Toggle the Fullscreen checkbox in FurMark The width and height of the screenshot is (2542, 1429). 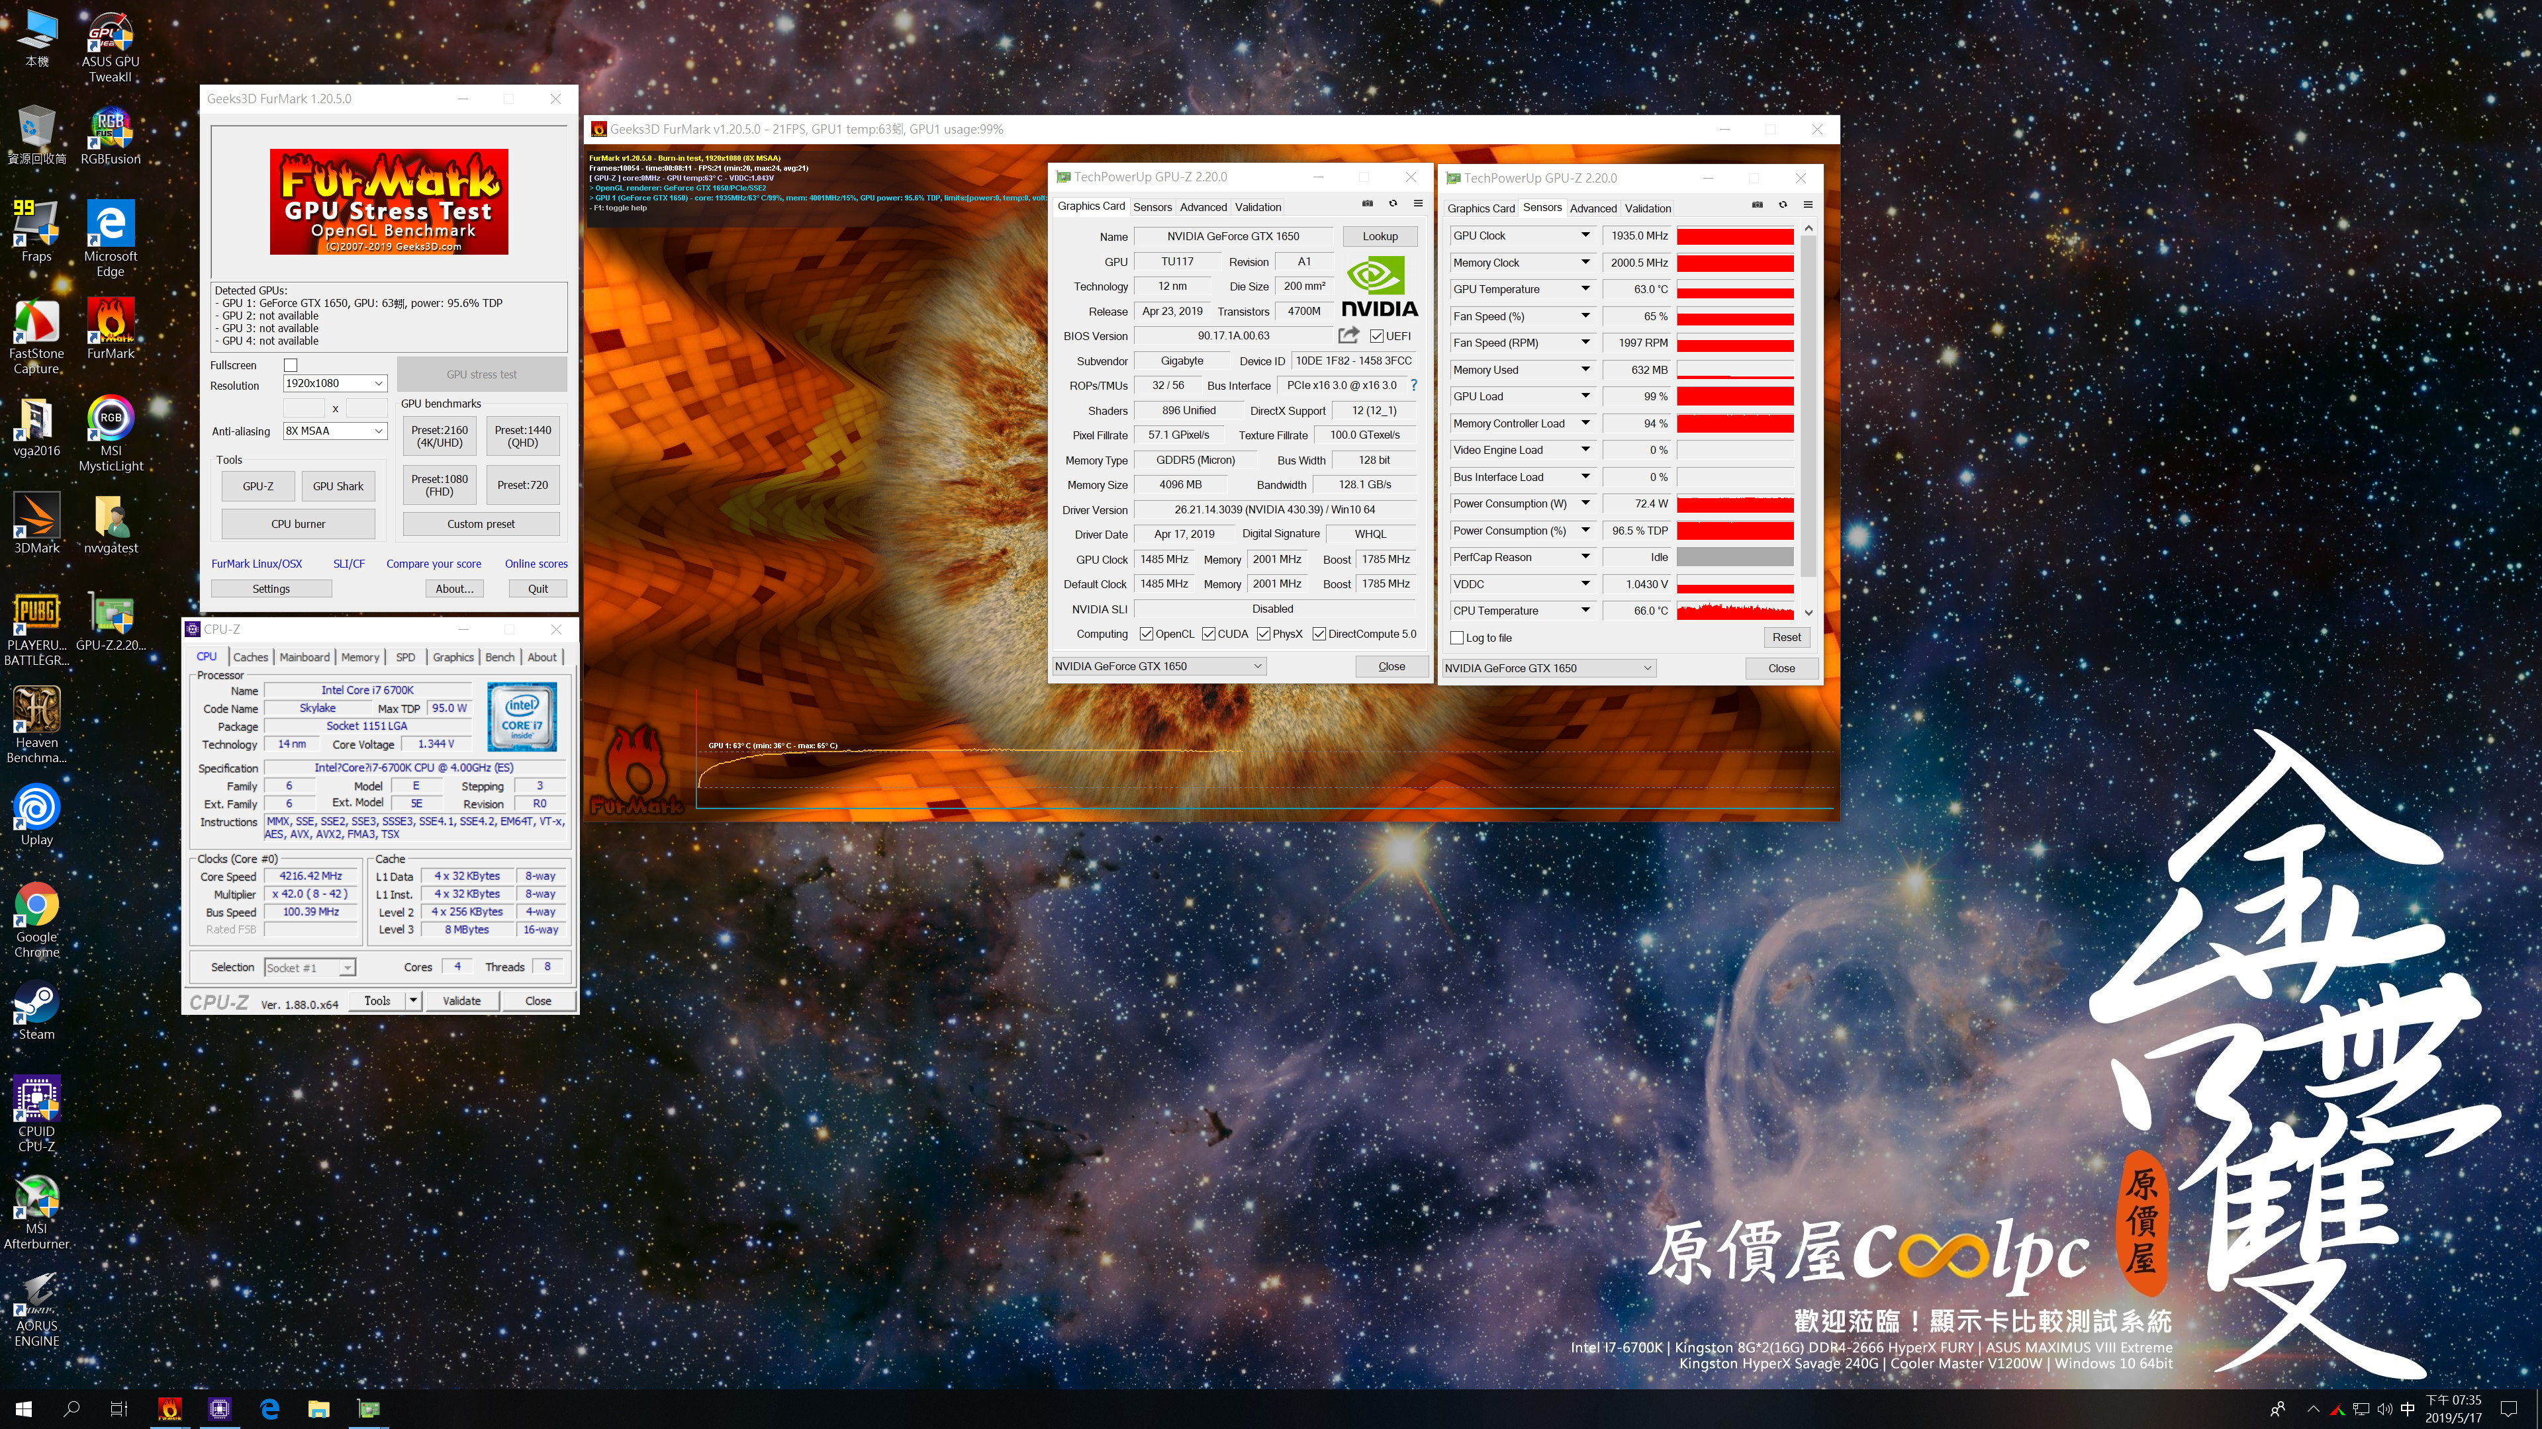click(290, 365)
